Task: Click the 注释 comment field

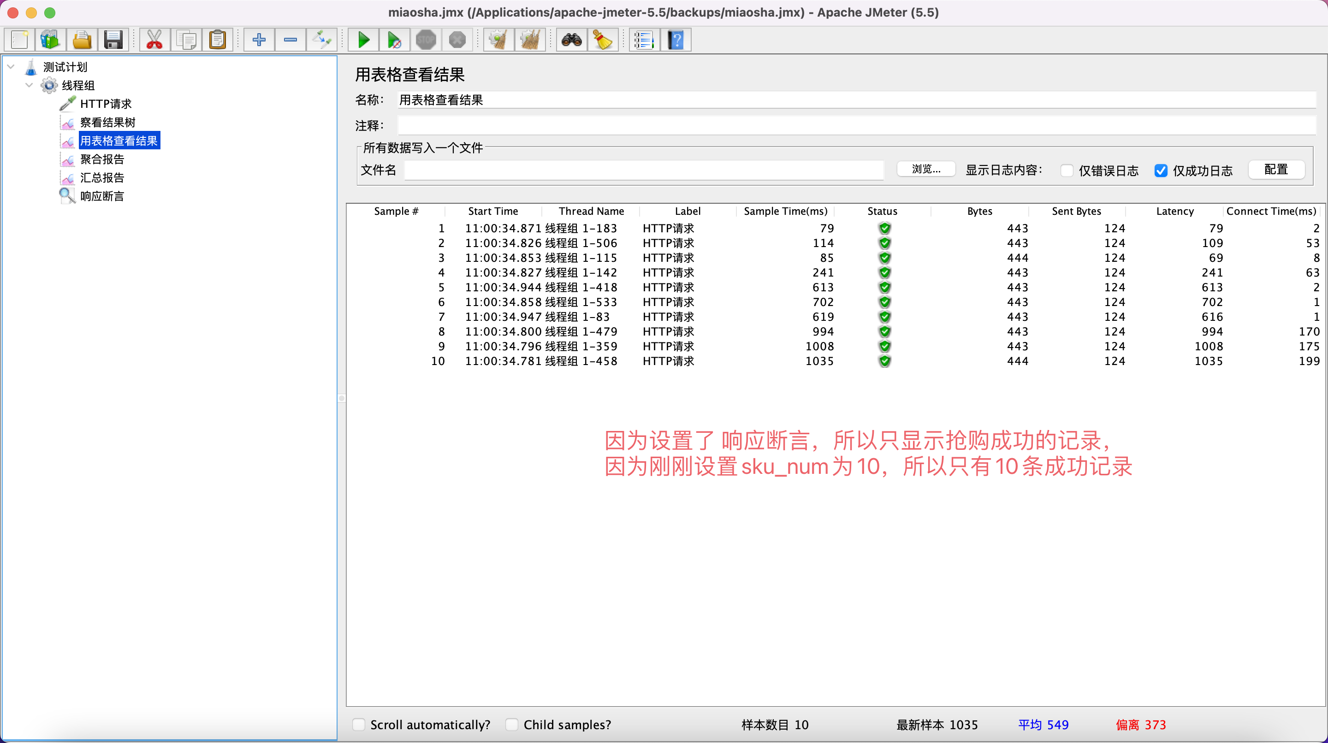Action: click(x=856, y=125)
